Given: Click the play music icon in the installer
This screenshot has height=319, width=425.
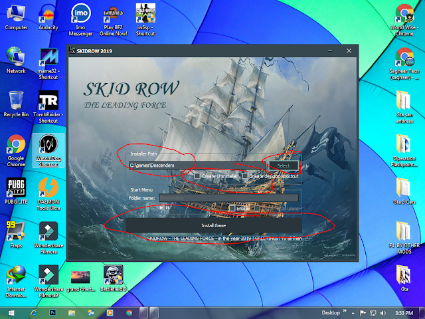Looking at the screenshot, I should 161,208.
